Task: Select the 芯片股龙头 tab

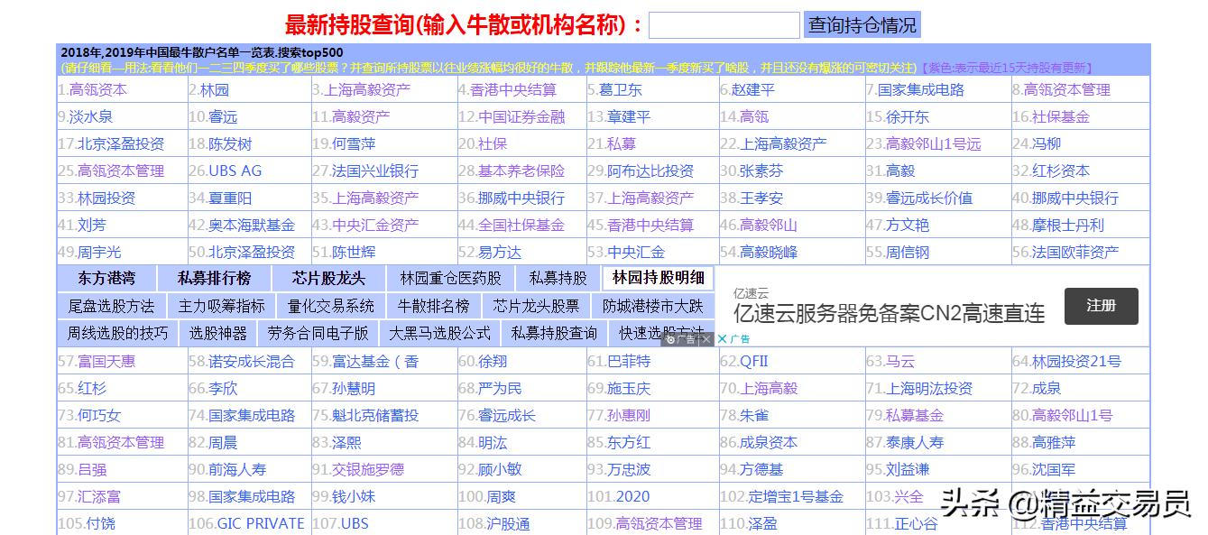Action: pyautogui.click(x=328, y=278)
